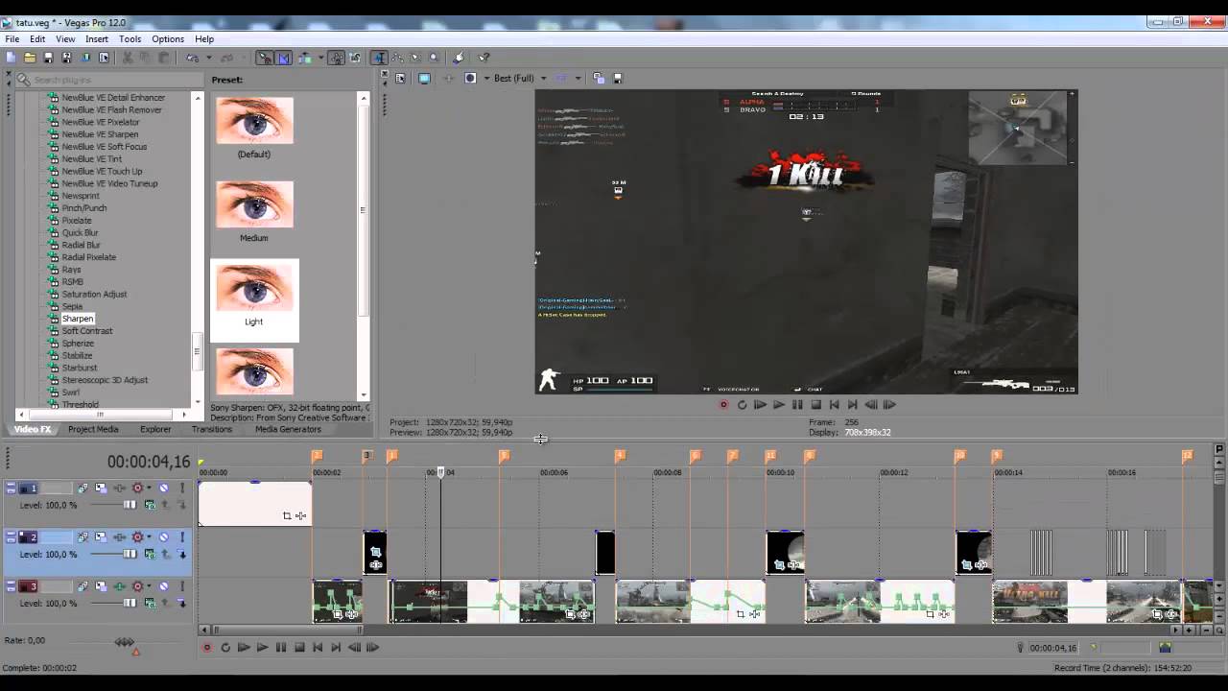The height and width of the screenshot is (691, 1228).
Task: Open the track 1 automation settings dropdown arrow
Action: click(149, 488)
